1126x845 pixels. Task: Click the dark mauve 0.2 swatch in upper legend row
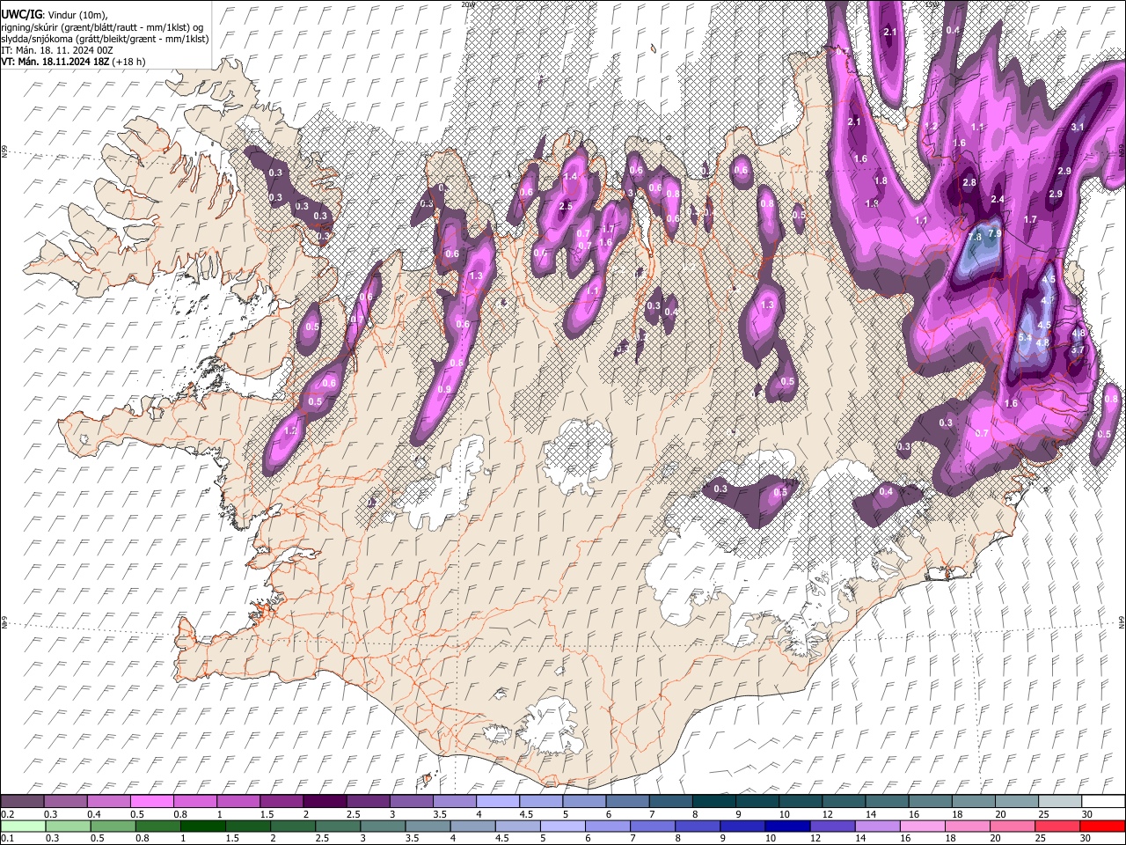click(x=22, y=802)
